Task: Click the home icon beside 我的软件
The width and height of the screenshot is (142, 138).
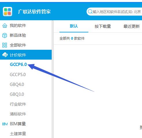Action: (x=5, y=25)
